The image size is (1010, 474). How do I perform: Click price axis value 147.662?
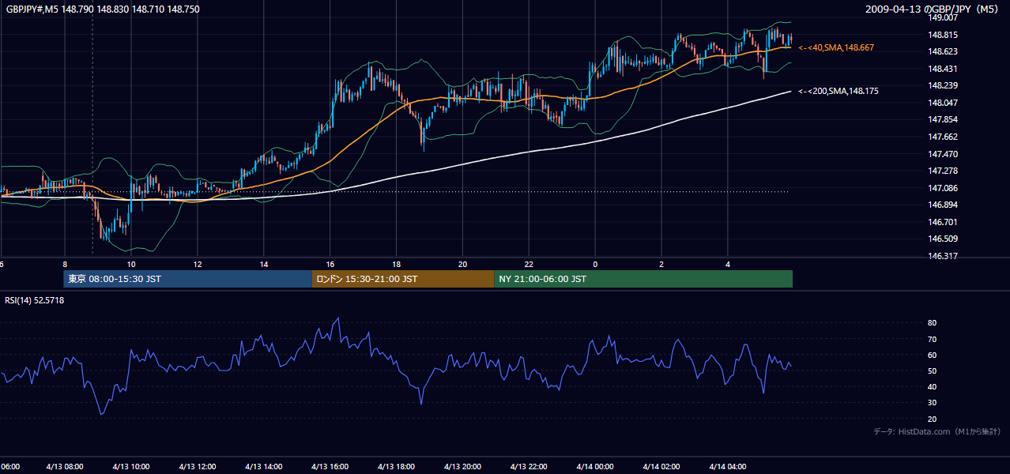pos(944,137)
